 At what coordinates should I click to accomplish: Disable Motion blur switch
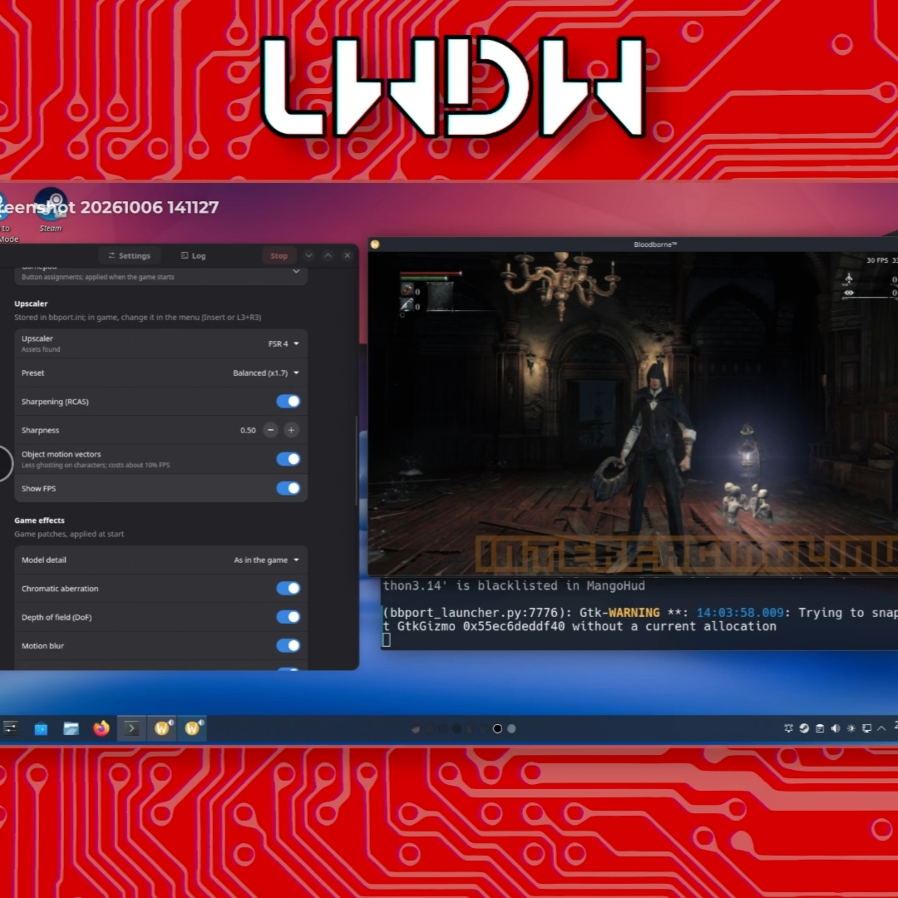click(x=288, y=646)
